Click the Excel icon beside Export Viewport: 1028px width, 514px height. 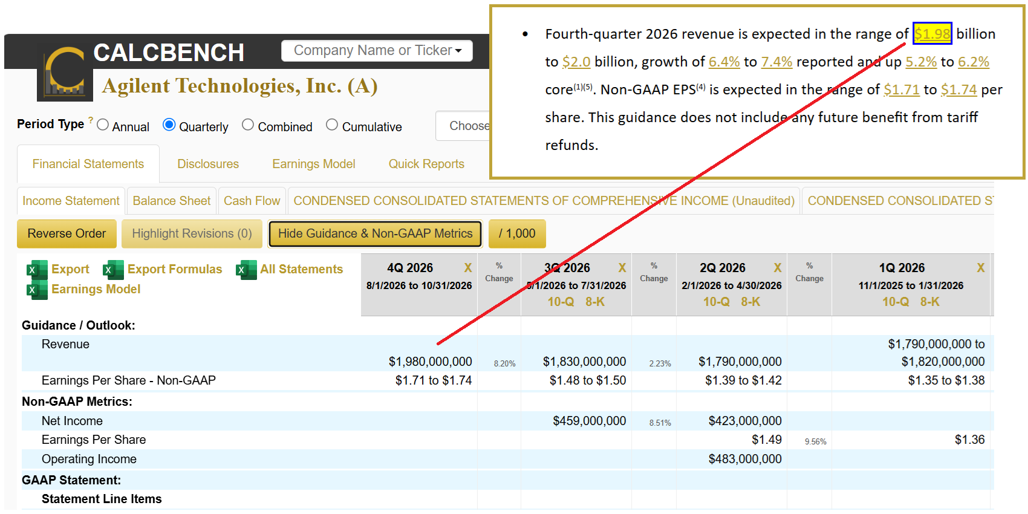point(37,270)
